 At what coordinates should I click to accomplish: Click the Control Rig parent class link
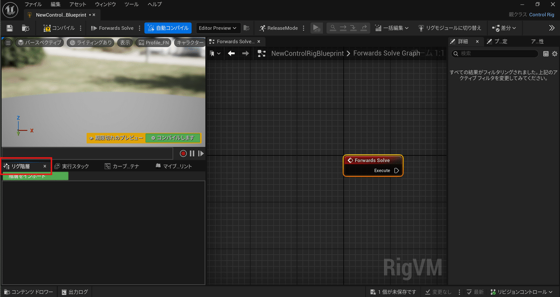pos(542,14)
